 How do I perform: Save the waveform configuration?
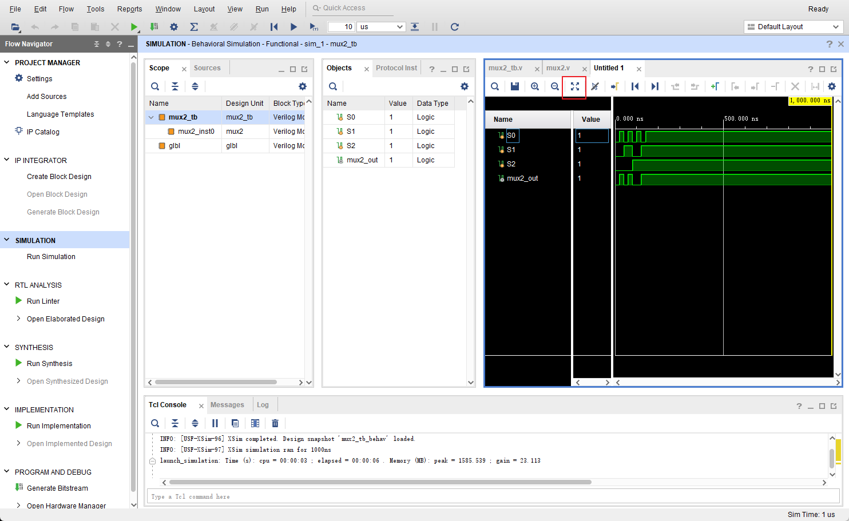515,86
